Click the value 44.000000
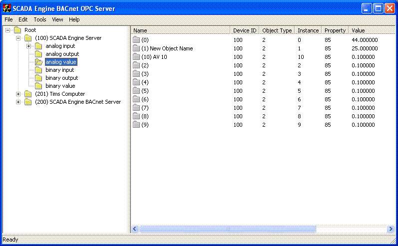The image size is (398, 246). (x=365, y=40)
